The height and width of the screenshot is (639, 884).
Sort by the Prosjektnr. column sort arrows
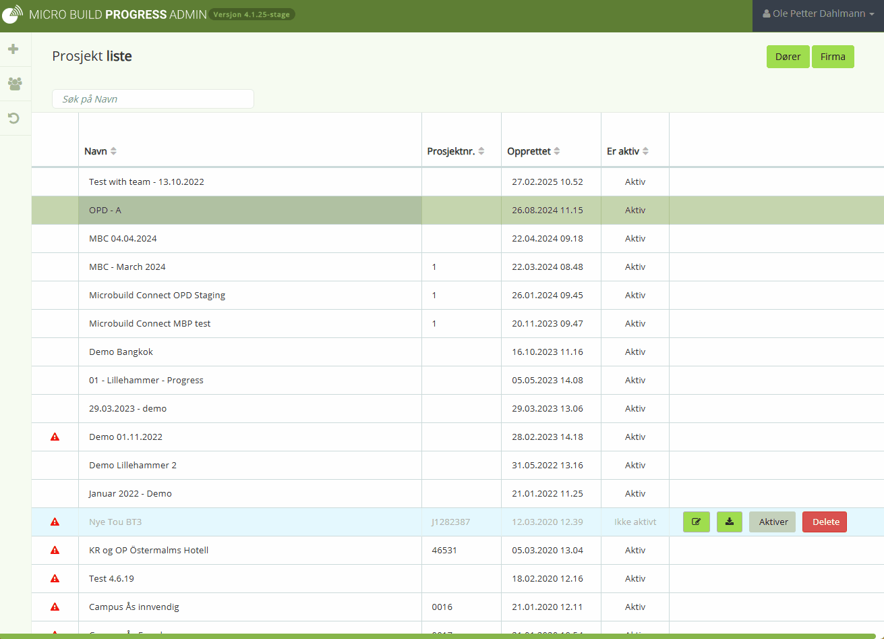(x=481, y=151)
